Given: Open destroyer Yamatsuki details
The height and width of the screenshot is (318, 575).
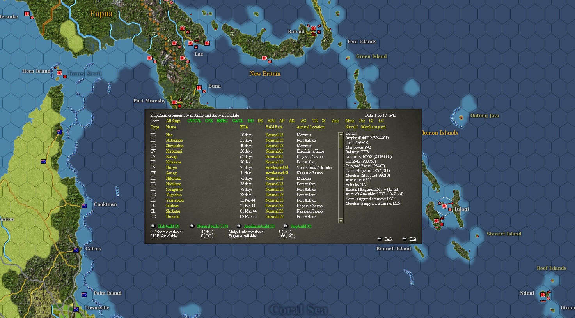Looking at the screenshot, I should pos(175,200).
